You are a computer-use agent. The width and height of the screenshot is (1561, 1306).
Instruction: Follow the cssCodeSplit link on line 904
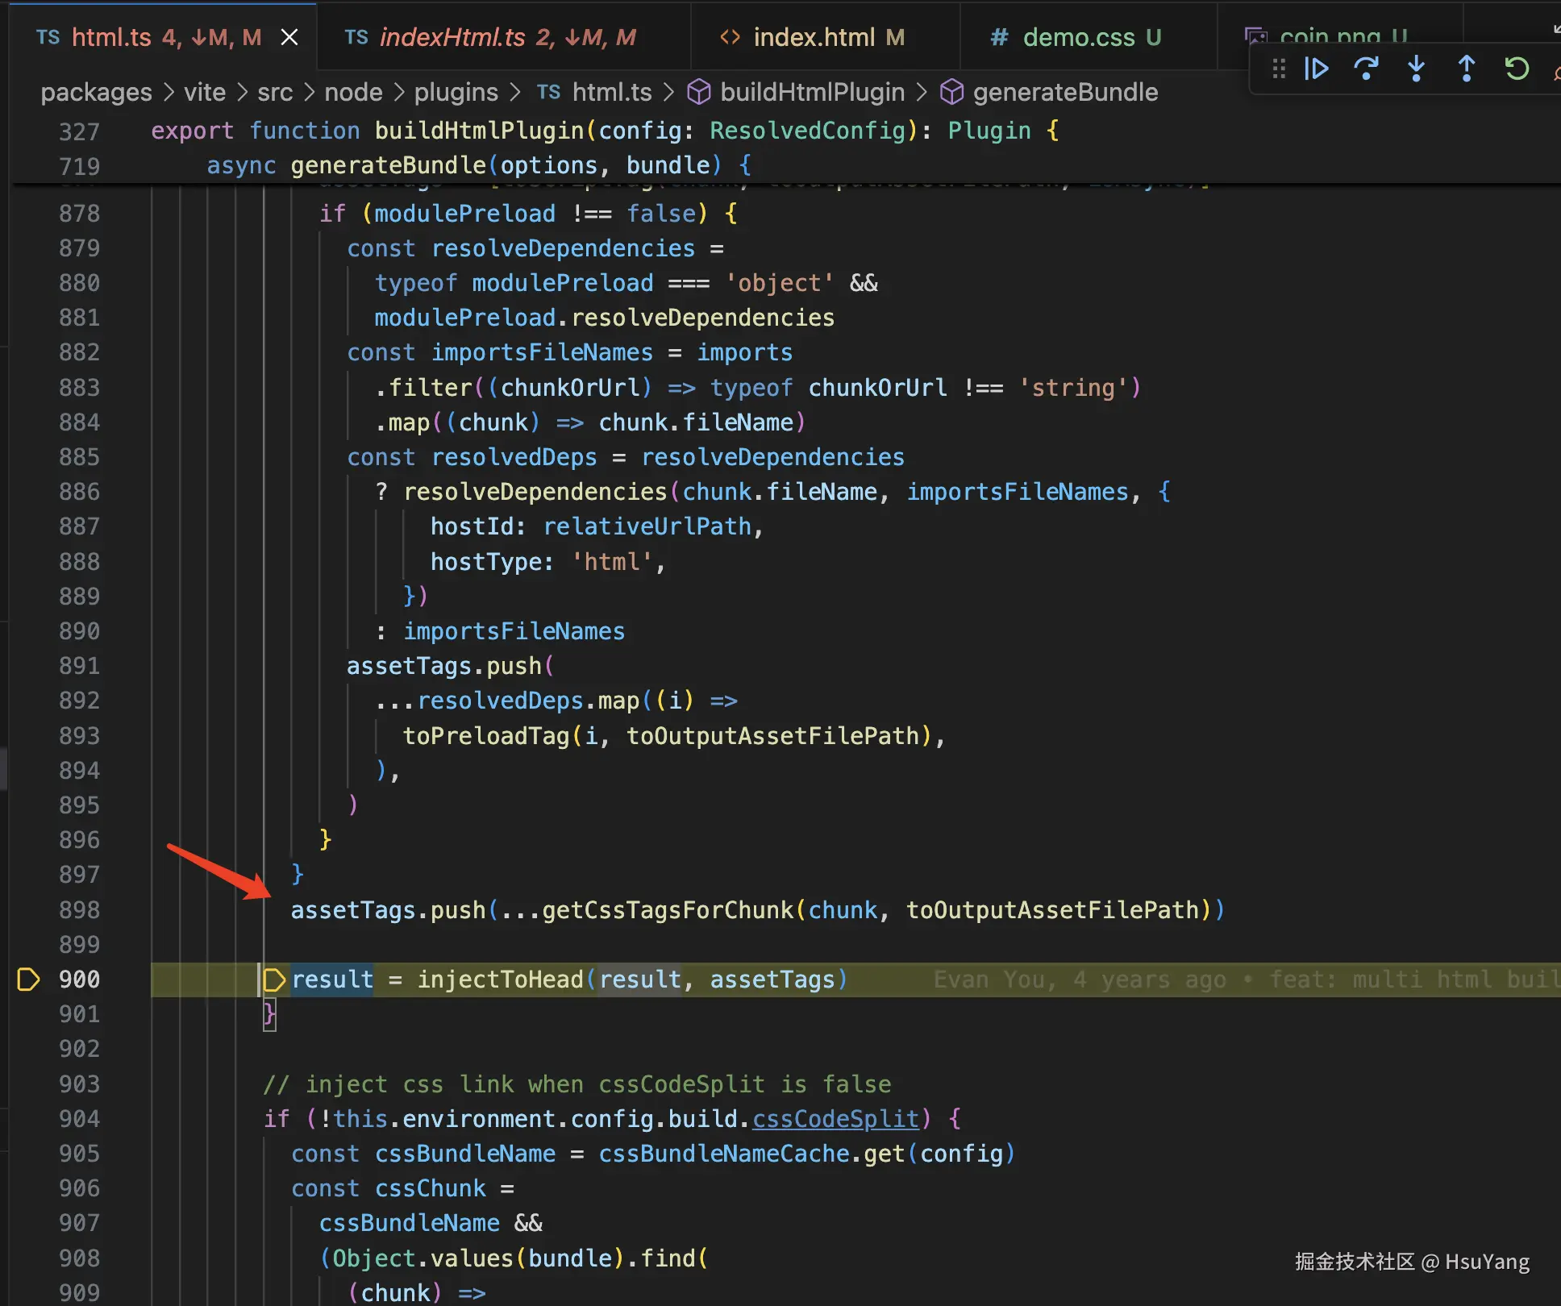pos(835,1119)
